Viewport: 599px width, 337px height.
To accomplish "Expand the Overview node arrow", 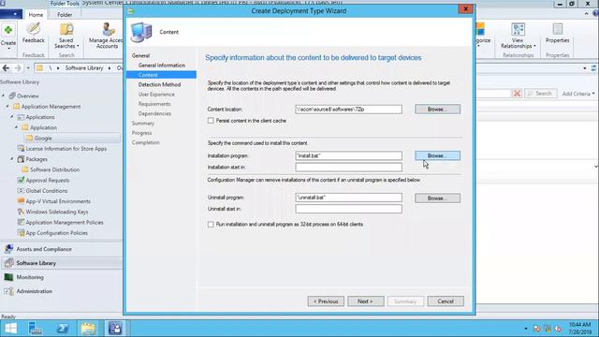I will pos(4,95).
